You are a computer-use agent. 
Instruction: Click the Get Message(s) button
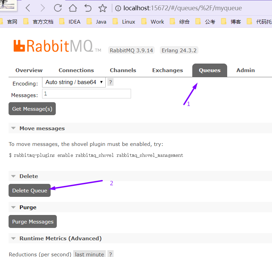pos(32,109)
